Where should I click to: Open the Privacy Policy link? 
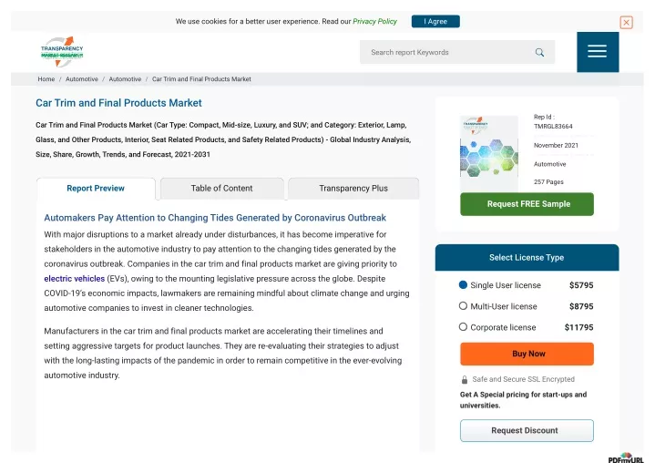374,21
